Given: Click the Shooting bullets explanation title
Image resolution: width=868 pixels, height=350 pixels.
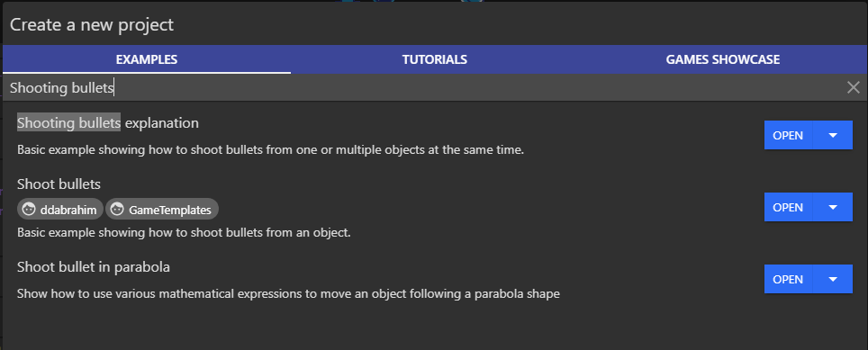Looking at the screenshot, I should point(108,122).
